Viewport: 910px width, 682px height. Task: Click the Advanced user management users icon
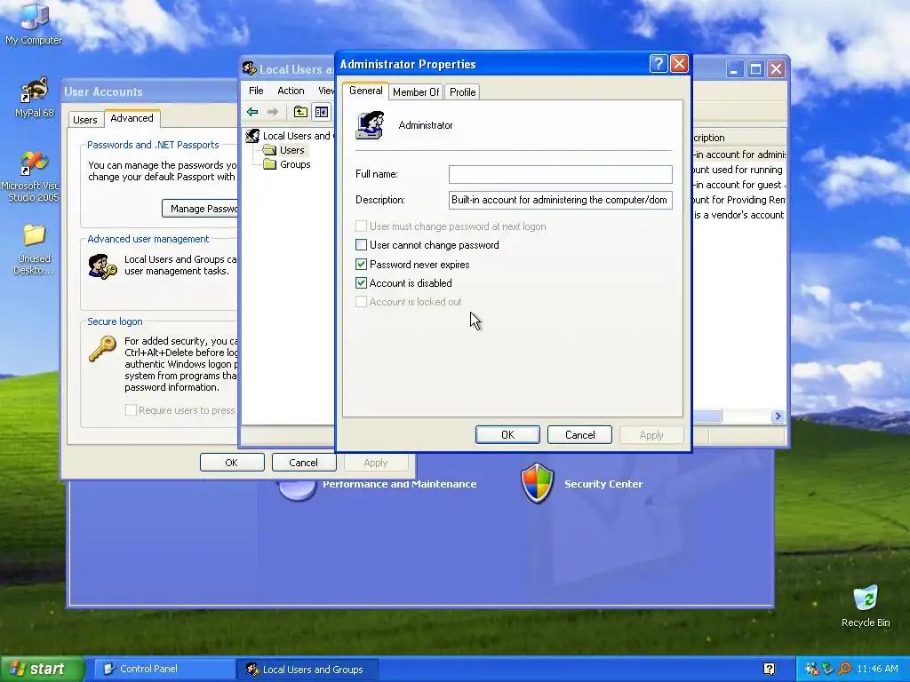(102, 266)
